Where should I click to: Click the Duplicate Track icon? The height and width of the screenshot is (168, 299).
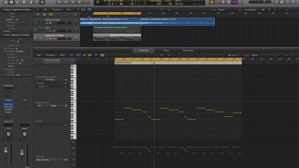pyautogui.click(x=44, y=14)
